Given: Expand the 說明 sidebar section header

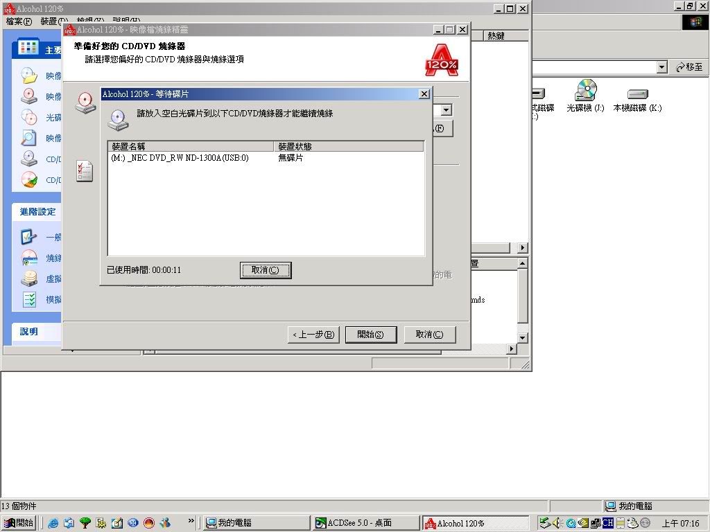Looking at the screenshot, I should pos(37,332).
